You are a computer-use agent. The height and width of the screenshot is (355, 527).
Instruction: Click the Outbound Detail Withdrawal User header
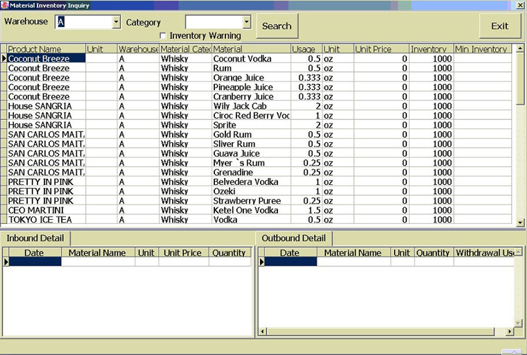click(484, 253)
